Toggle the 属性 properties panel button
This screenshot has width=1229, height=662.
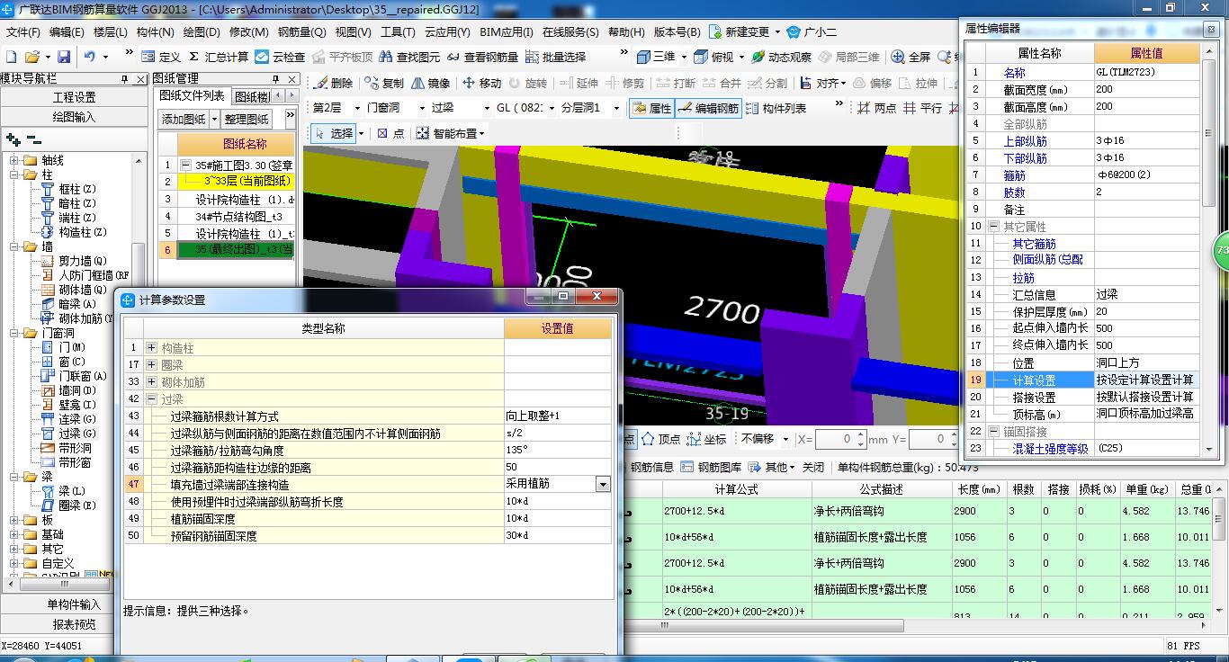coord(651,108)
